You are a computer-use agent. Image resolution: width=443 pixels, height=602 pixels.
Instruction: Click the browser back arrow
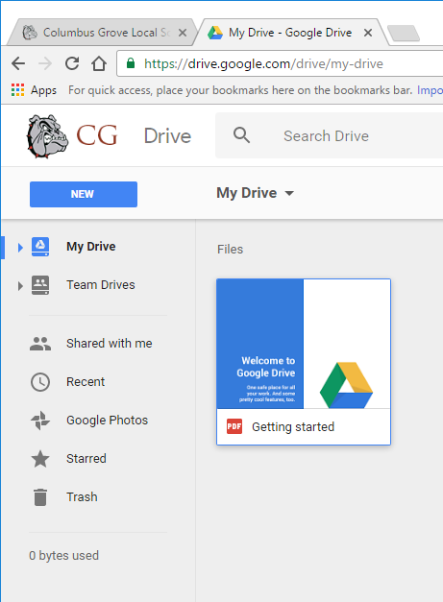18,63
